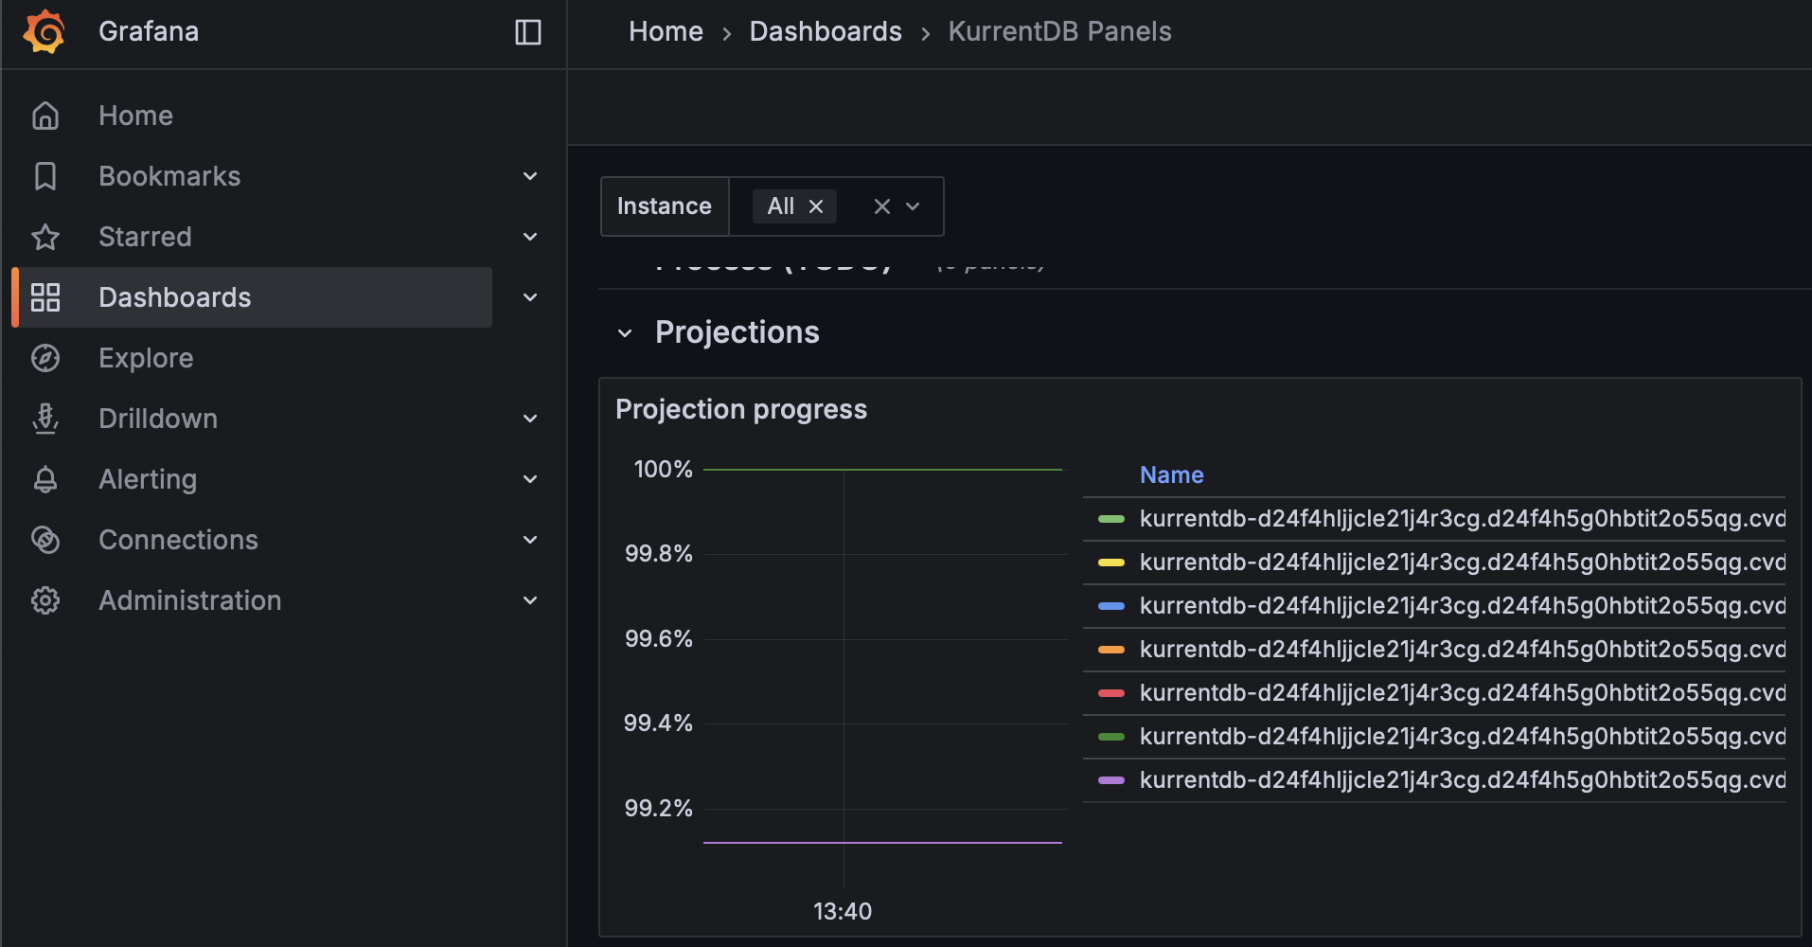Expand the Bookmarks section chevron
1812x947 pixels.
[x=530, y=176]
